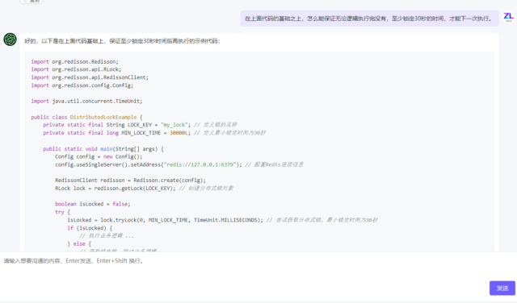Click the ZL user avatar
Image resolution: width=517 pixels, height=303 pixels.
[x=509, y=17]
